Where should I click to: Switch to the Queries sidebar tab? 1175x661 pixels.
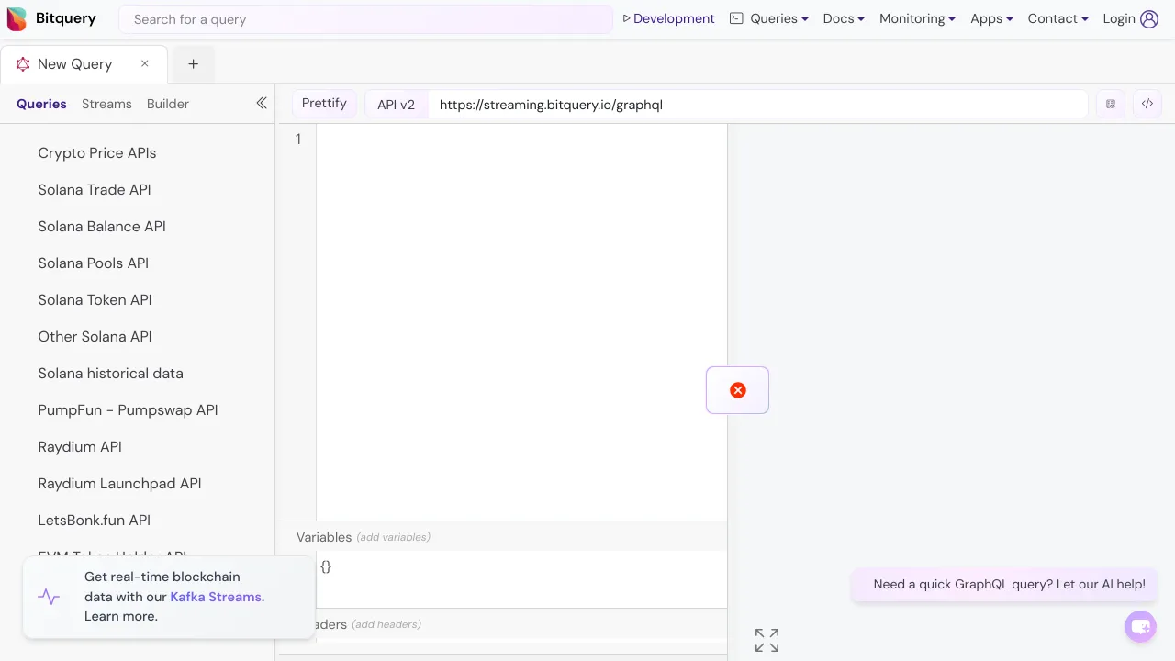(x=41, y=104)
